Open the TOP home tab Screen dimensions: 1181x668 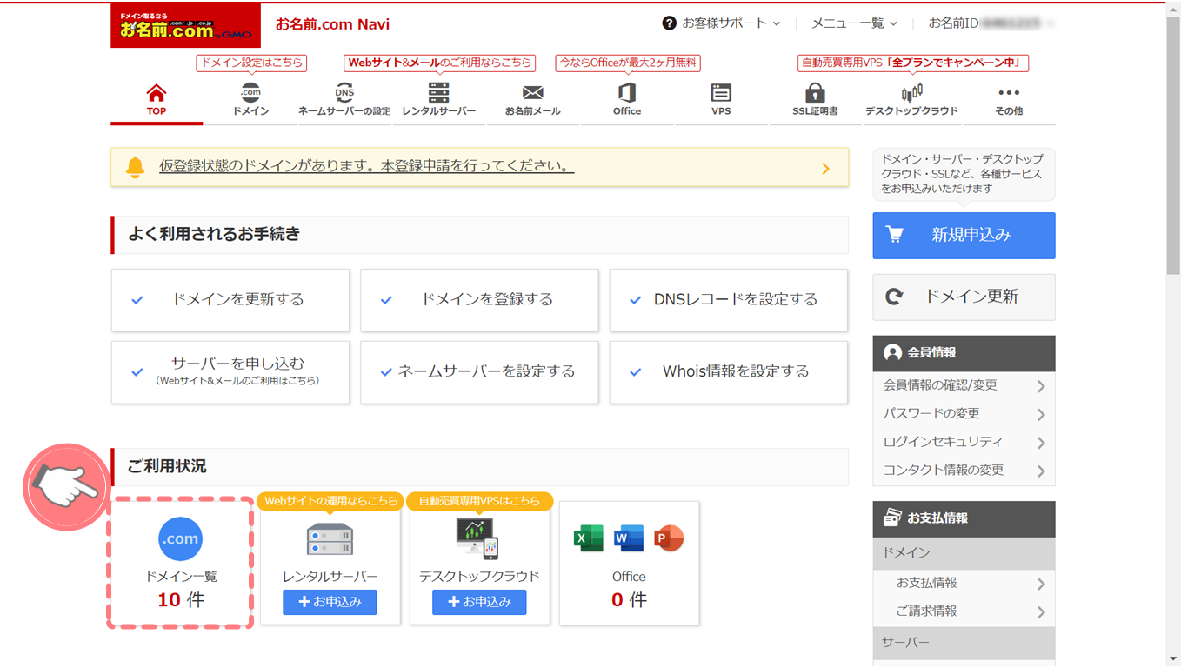(157, 100)
